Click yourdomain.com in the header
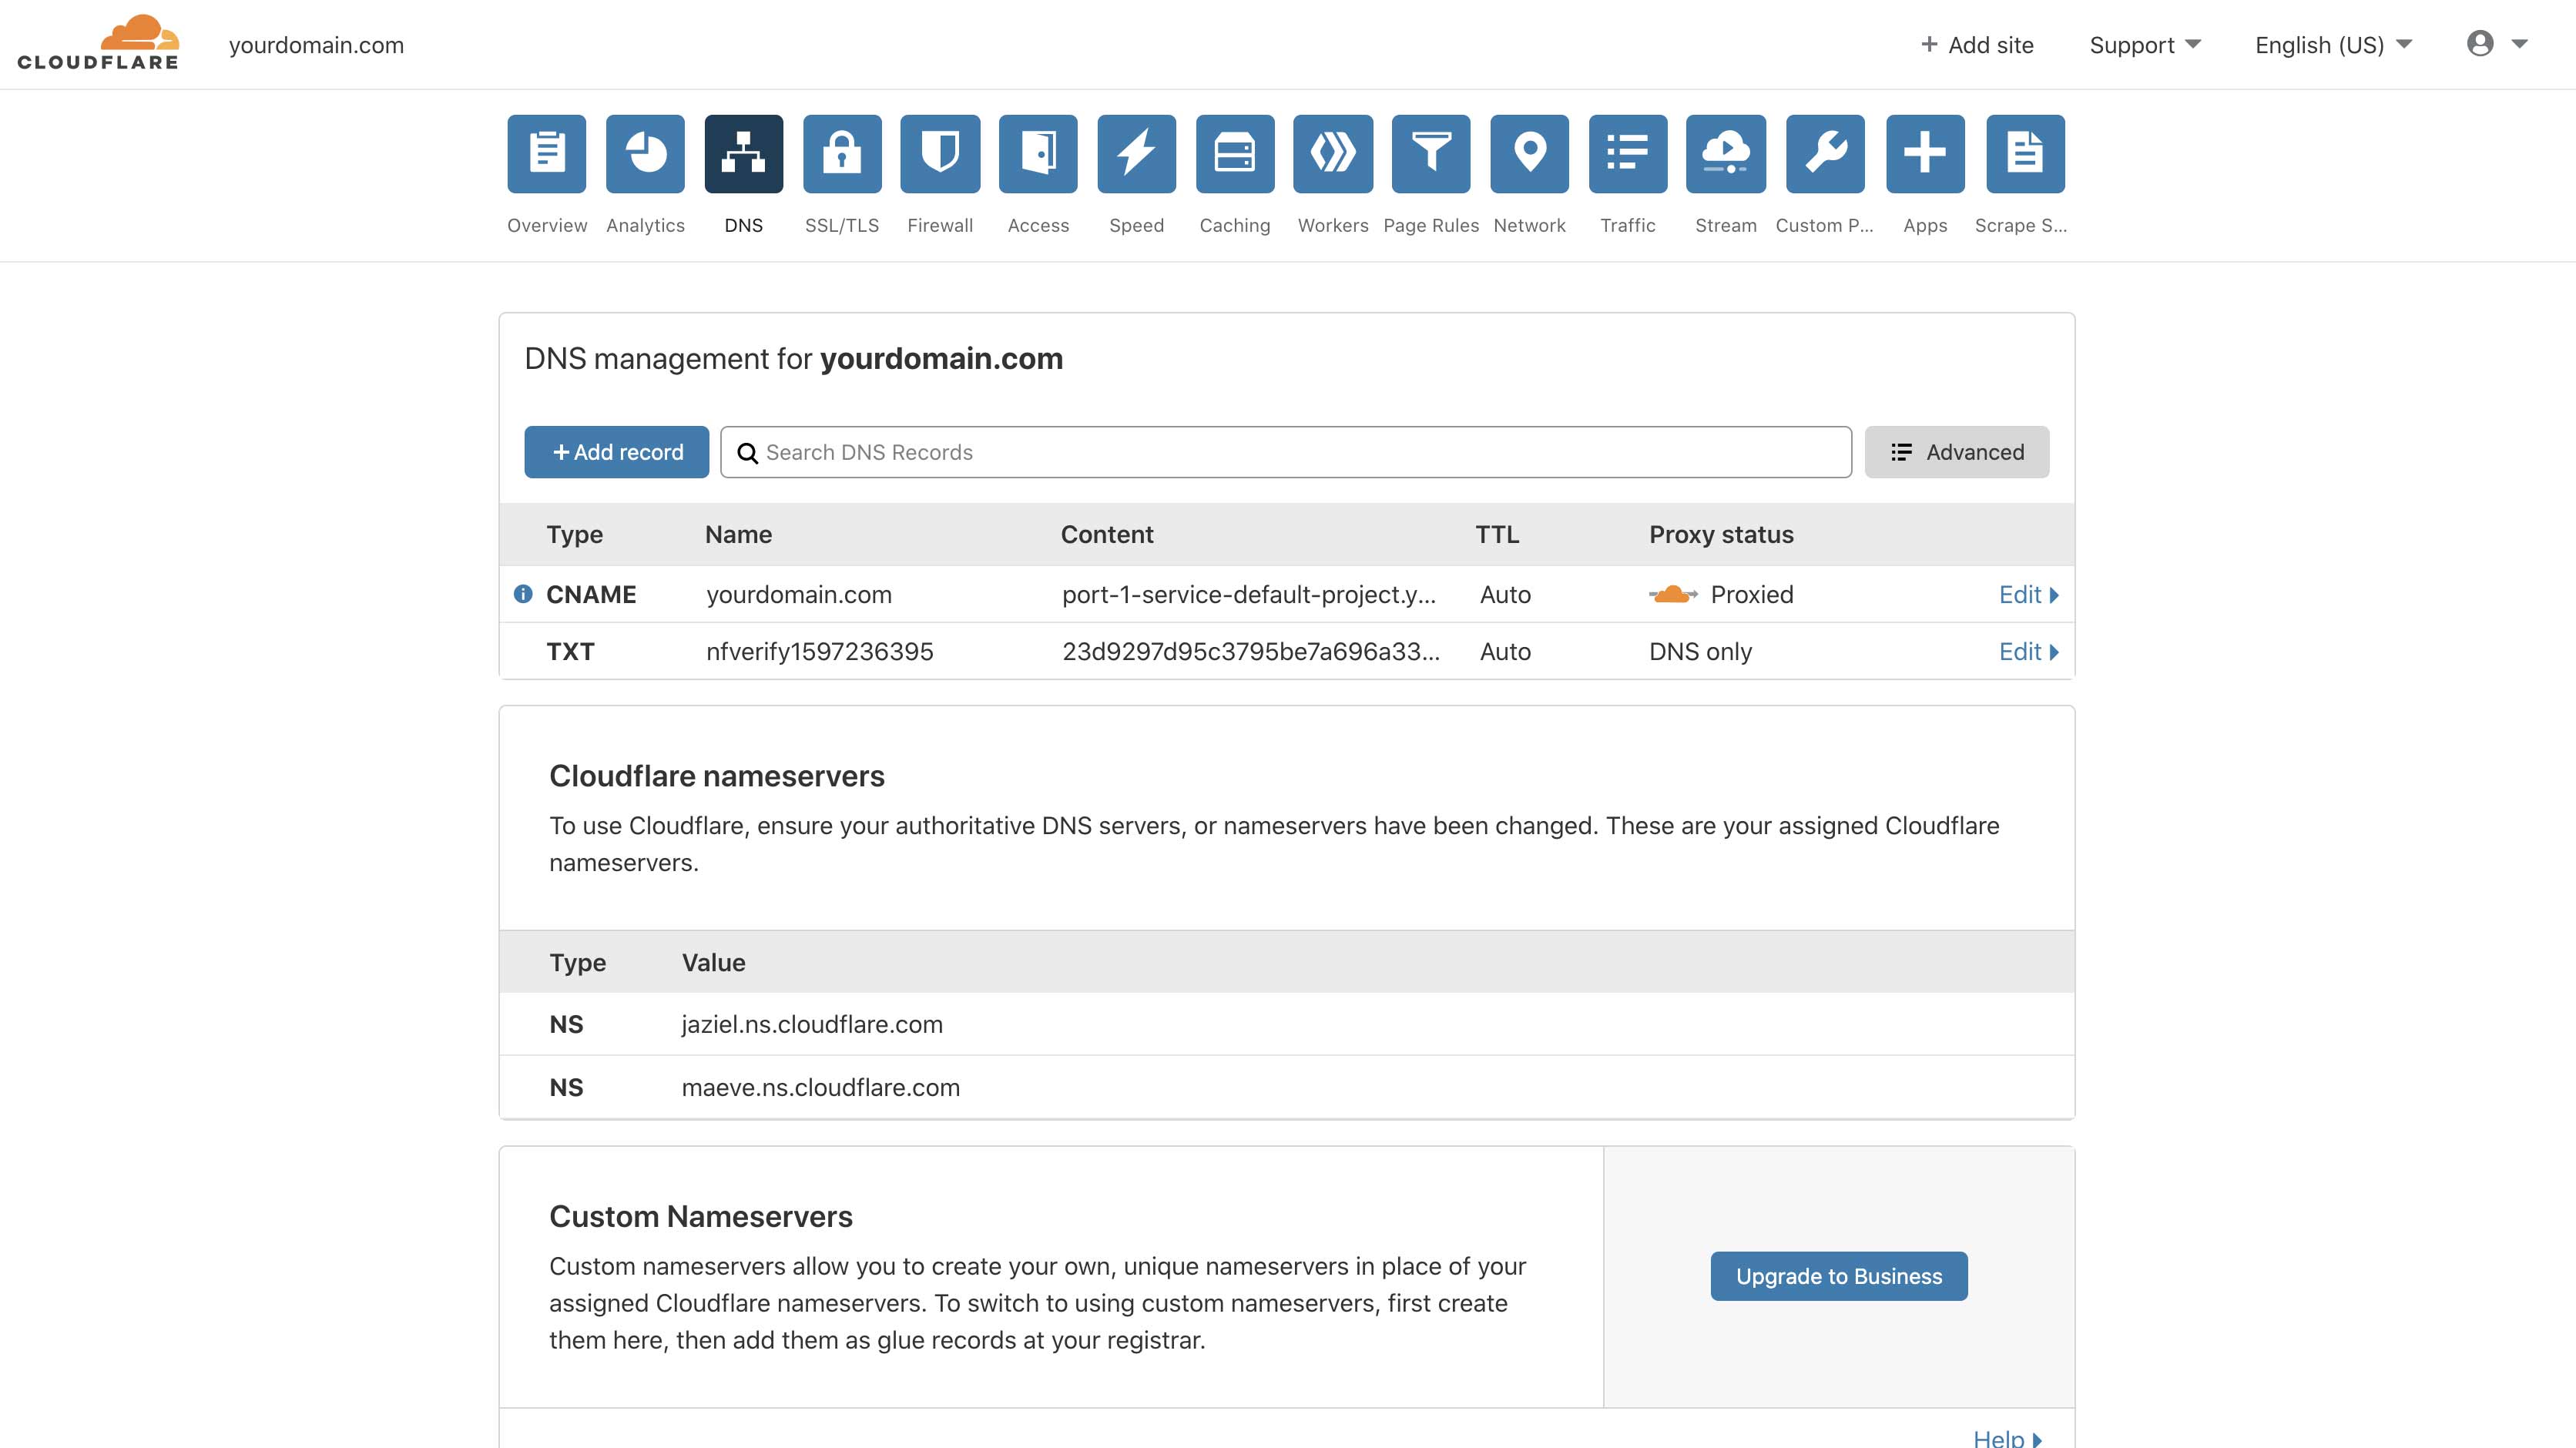 coord(316,45)
